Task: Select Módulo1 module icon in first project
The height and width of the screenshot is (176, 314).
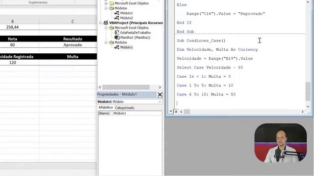Action: click(117, 13)
